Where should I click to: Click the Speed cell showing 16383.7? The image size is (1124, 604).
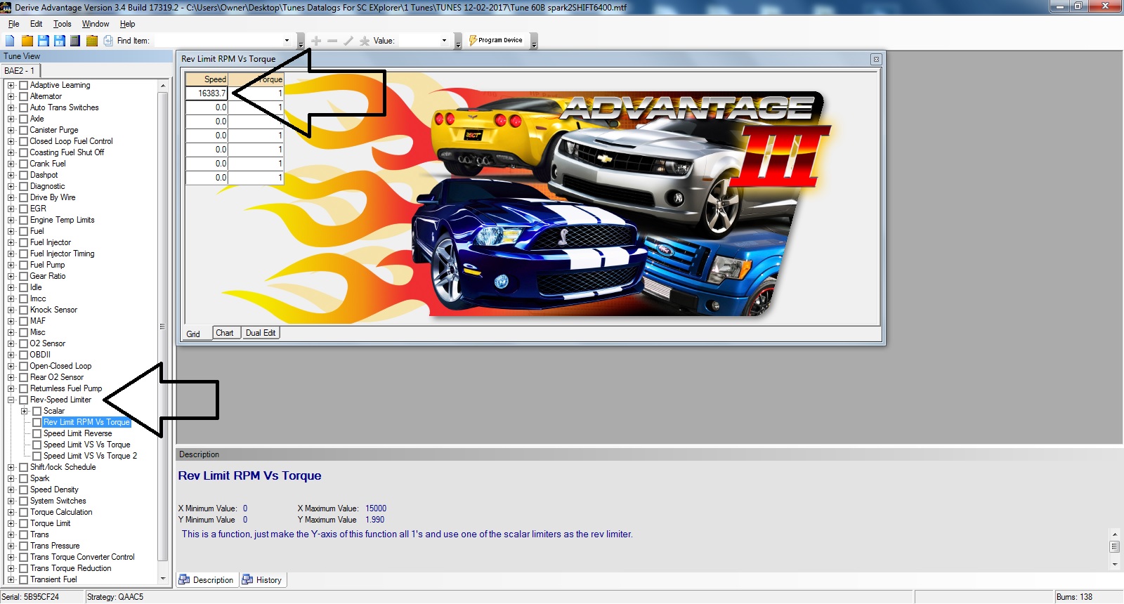tap(207, 93)
